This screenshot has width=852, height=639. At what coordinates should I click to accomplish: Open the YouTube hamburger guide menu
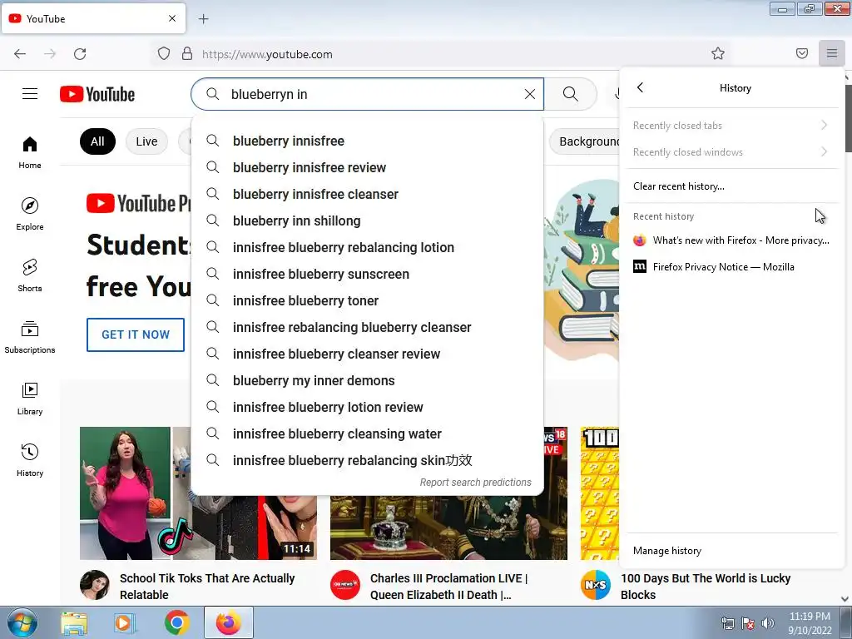tap(30, 94)
